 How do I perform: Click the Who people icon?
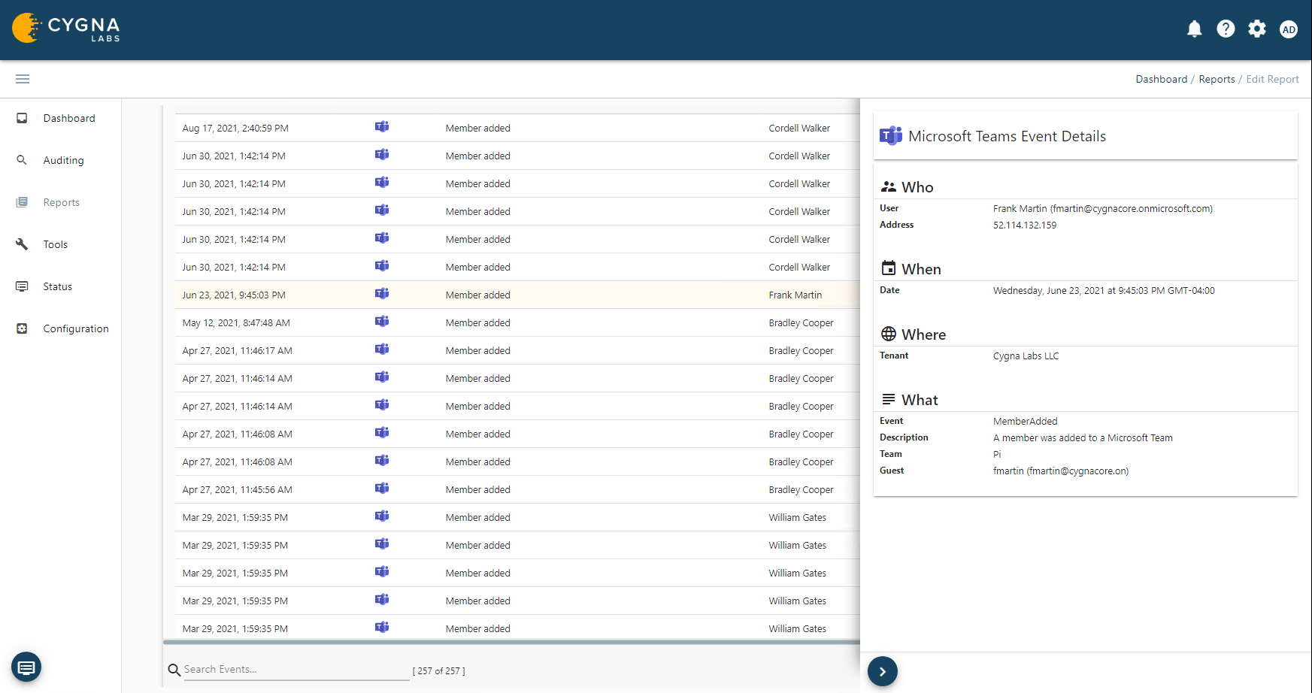(x=889, y=186)
